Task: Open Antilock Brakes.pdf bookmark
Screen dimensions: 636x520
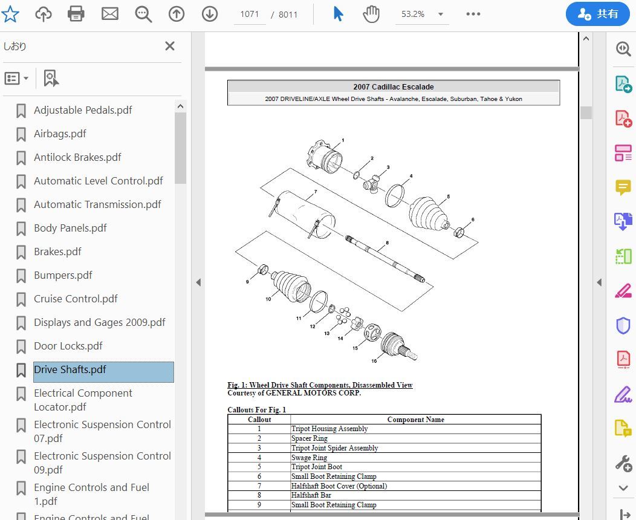Action: point(77,157)
